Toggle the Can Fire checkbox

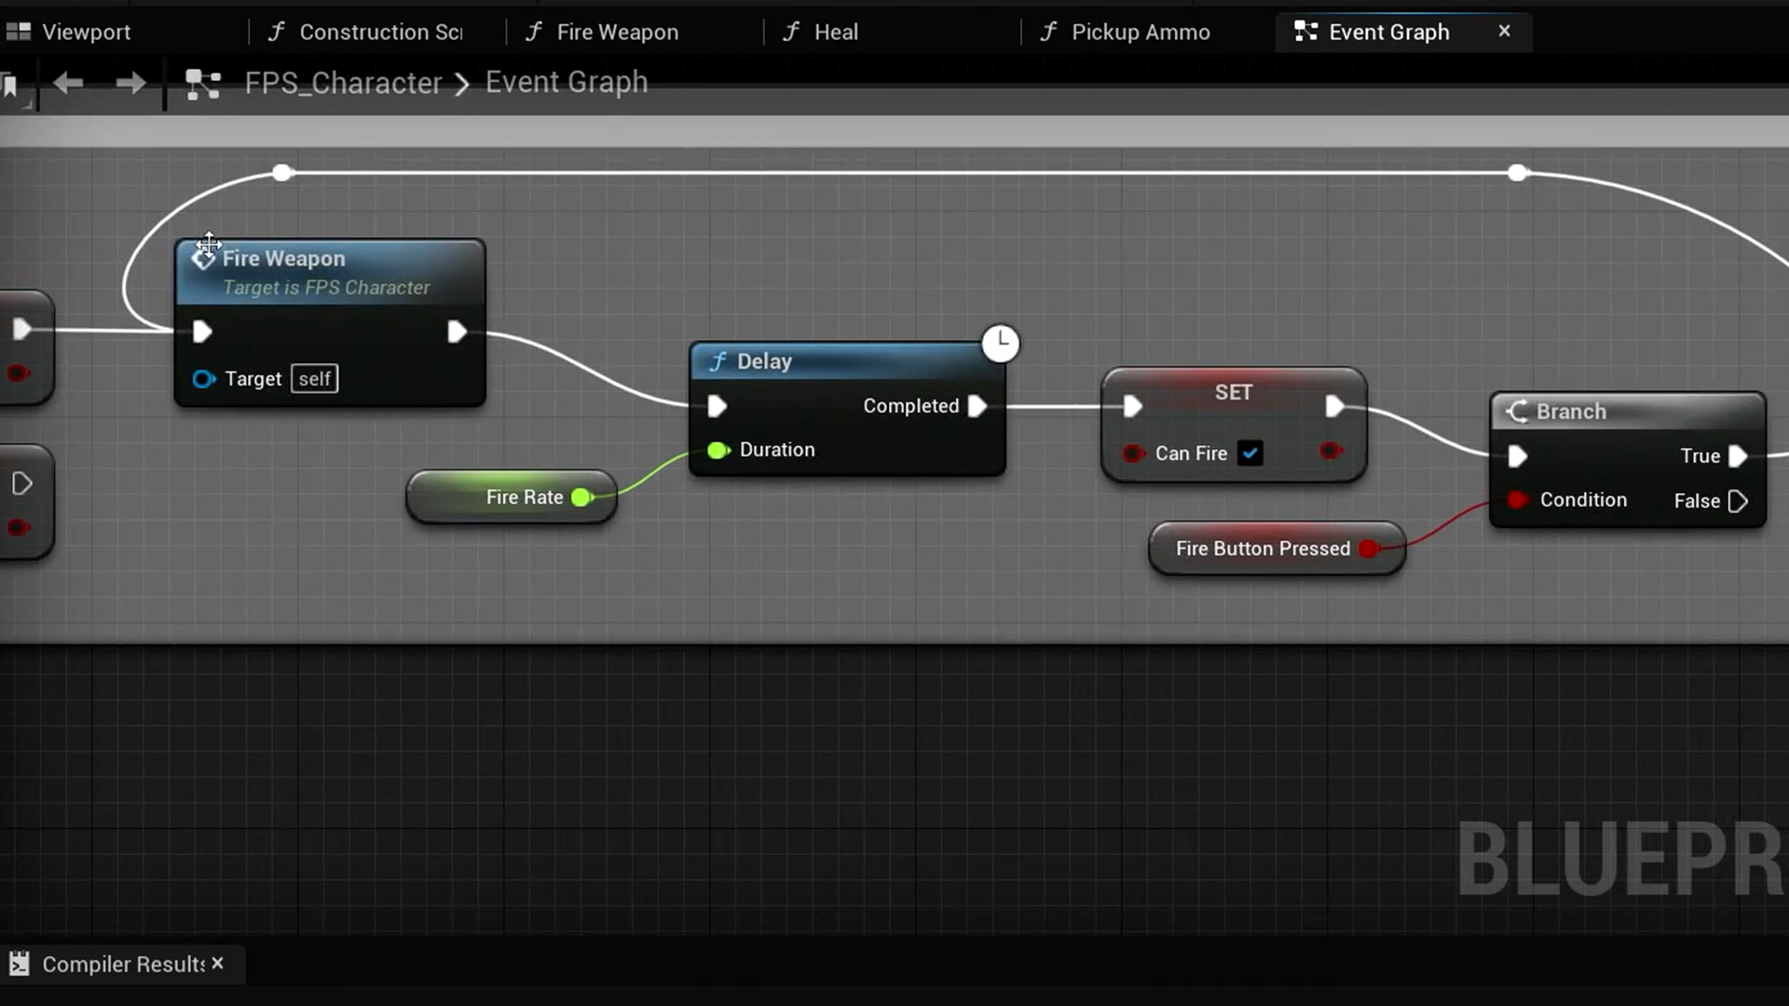1250,454
